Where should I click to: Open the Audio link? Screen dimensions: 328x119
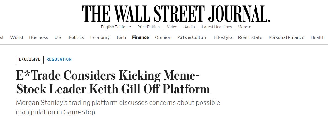(x=189, y=27)
